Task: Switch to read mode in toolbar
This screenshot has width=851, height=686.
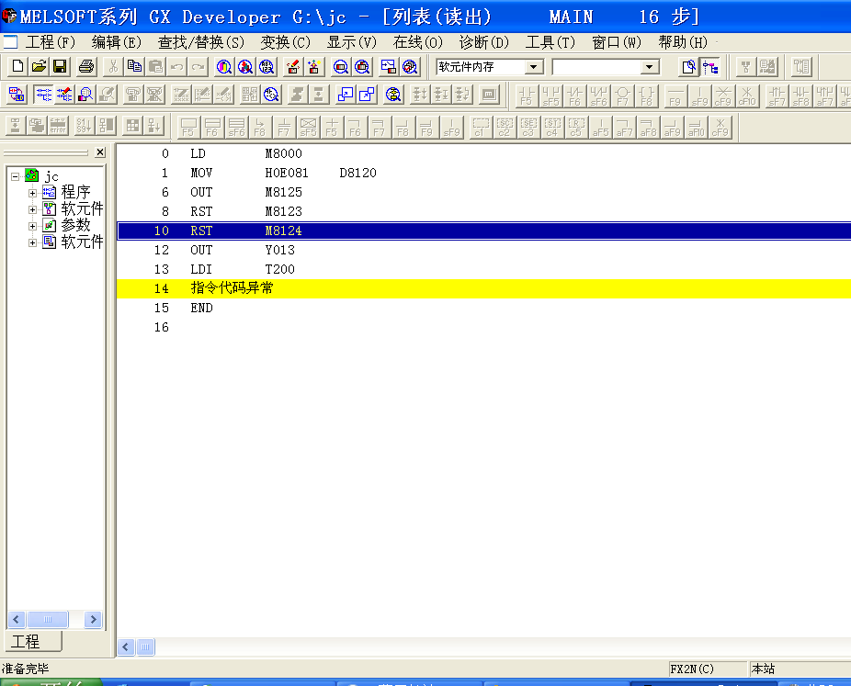Action: click(42, 94)
